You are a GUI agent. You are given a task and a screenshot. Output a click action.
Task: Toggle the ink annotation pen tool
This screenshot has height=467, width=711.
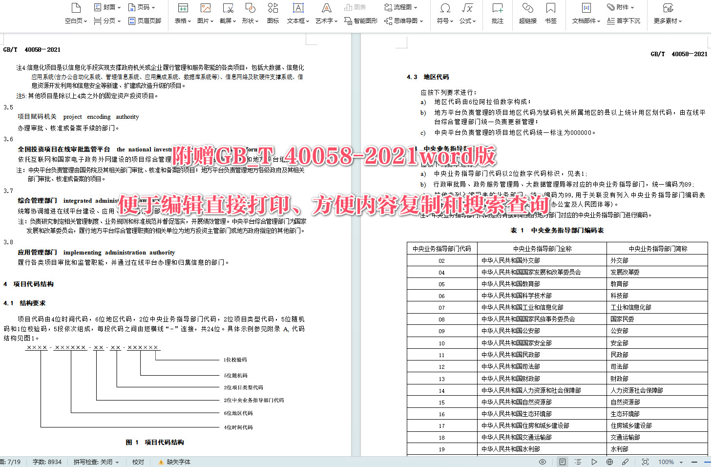(x=625, y=461)
